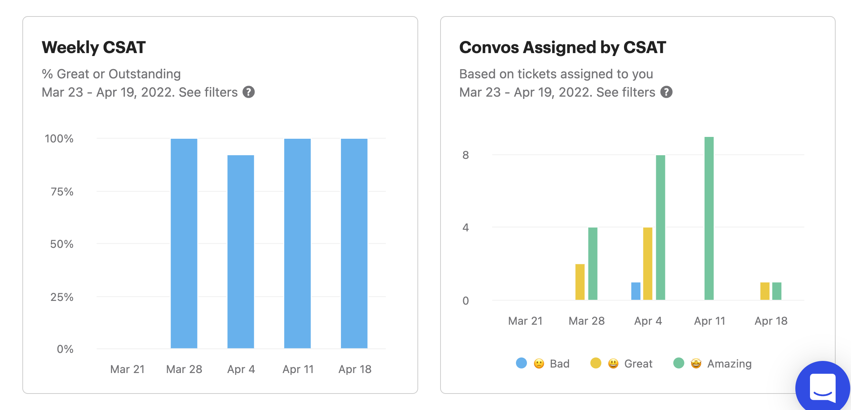851x410 pixels.
Task: Select the Apr 11 bar in Weekly CSAT
Action: 297,243
